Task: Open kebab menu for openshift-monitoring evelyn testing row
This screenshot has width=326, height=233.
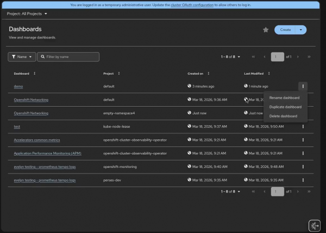Action: 303,167
